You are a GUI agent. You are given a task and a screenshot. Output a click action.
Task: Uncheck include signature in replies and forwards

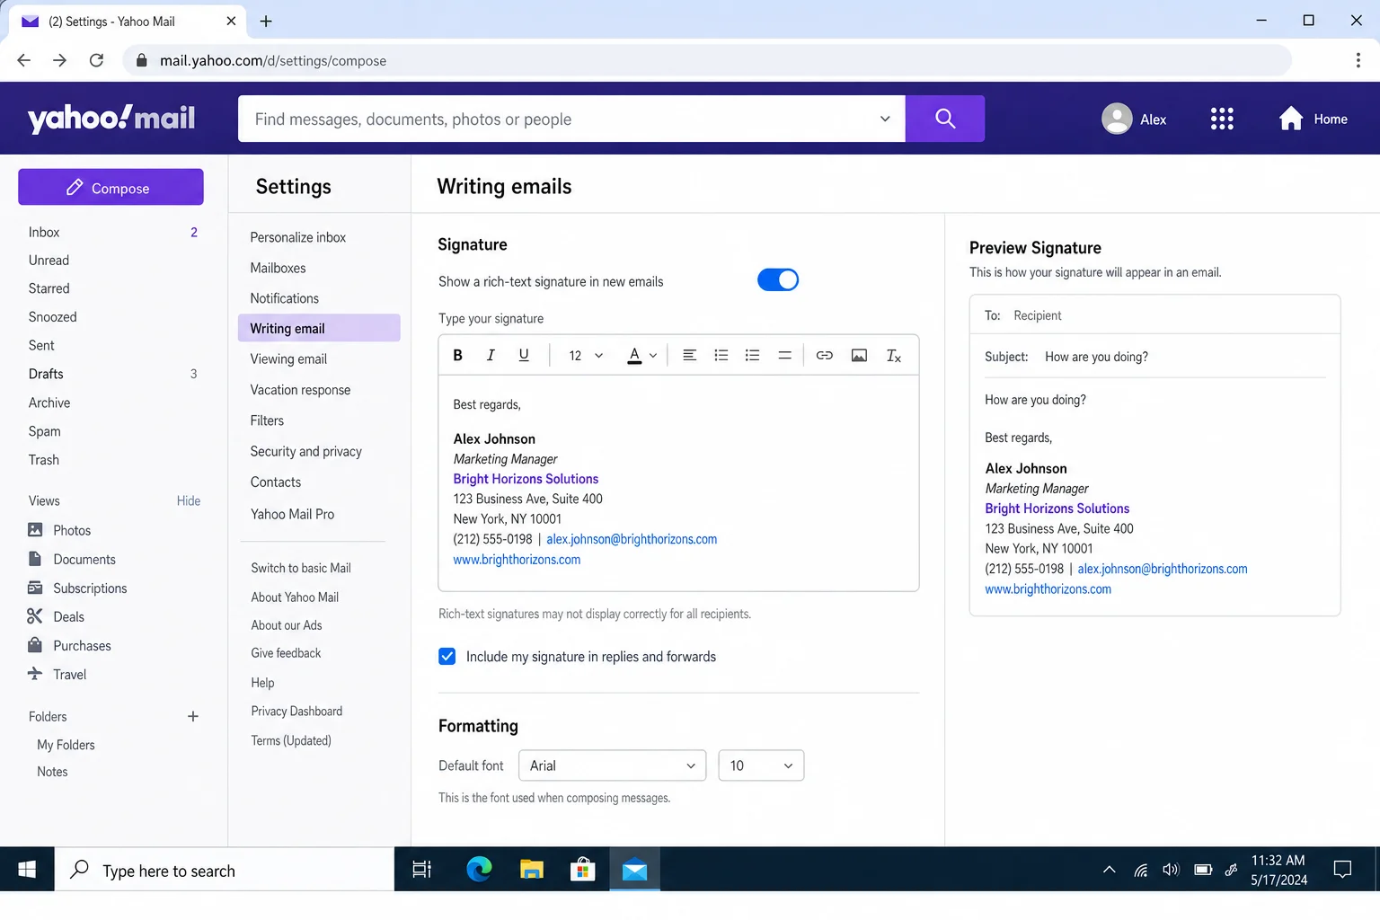pyautogui.click(x=447, y=657)
